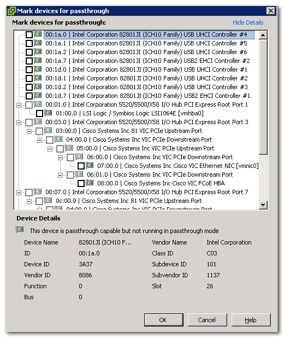Viewport: 284px width, 338px height.
Task: Collapse the 00:01.0 PCI Express Root Port 1 node
Action: click(19, 105)
